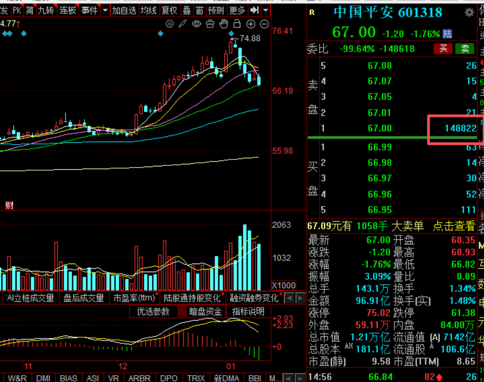Select the drawing pen tool icon

pos(183,24)
